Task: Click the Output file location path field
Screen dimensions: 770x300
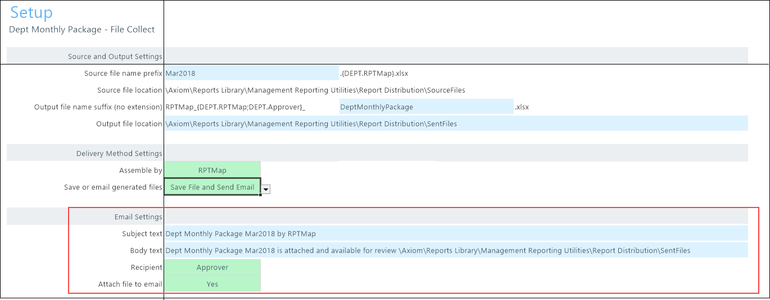Action: [x=455, y=124]
